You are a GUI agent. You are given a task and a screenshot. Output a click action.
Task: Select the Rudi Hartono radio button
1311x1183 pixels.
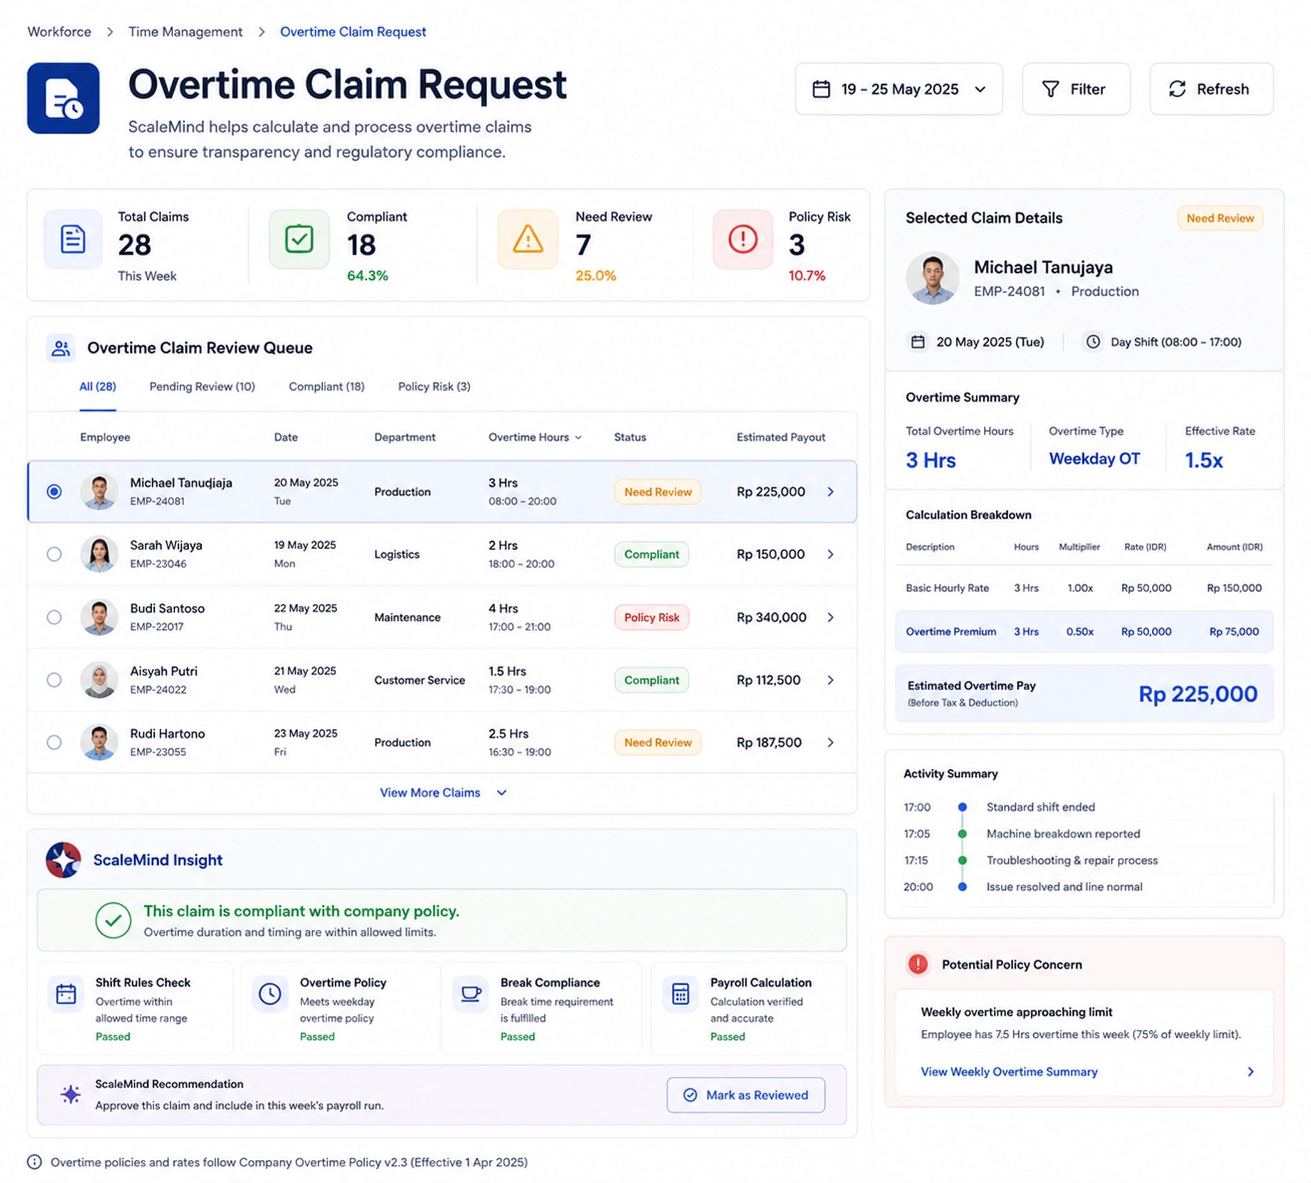tap(55, 742)
